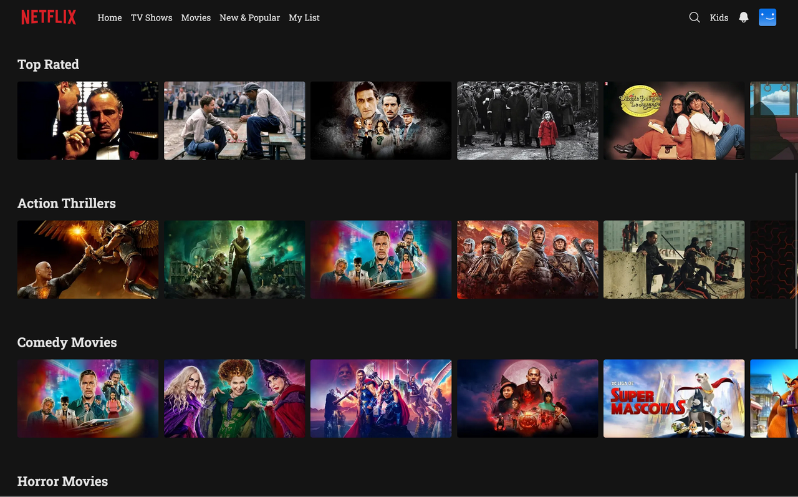798x497 pixels.
Task: Select Bullet Train thumbnail in Comedy Movies
Action: [x=88, y=398]
